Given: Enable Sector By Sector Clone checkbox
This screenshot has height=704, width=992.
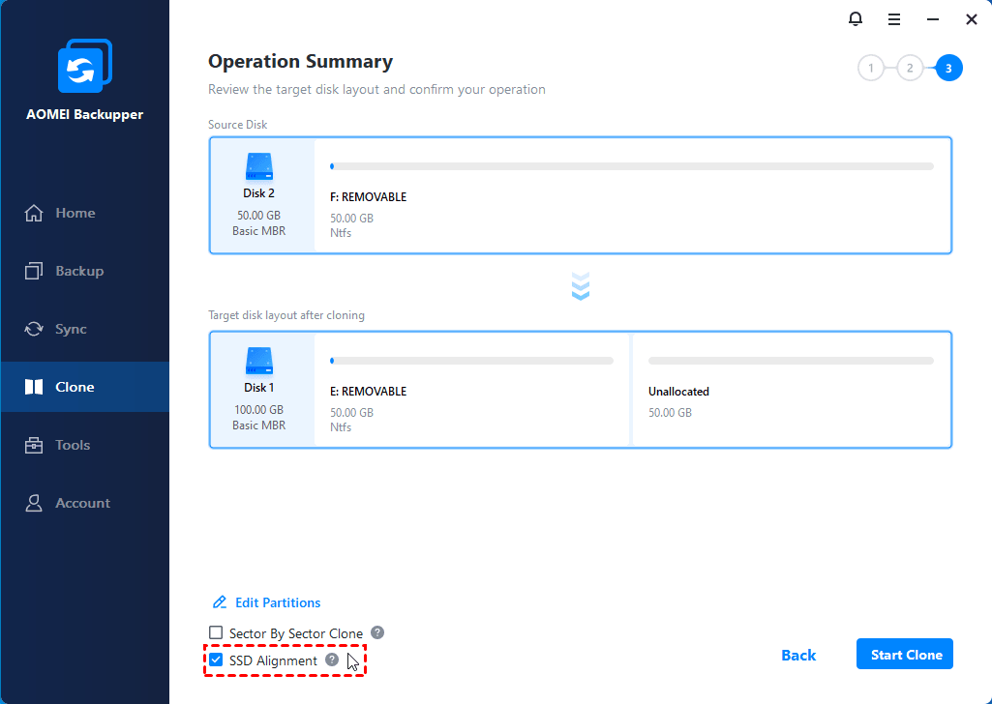Looking at the screenshot, I should point(216,632).
